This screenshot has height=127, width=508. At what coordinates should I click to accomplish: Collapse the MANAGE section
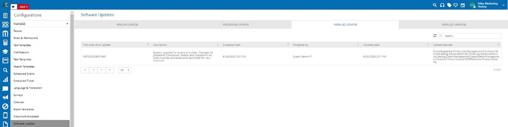67,24
